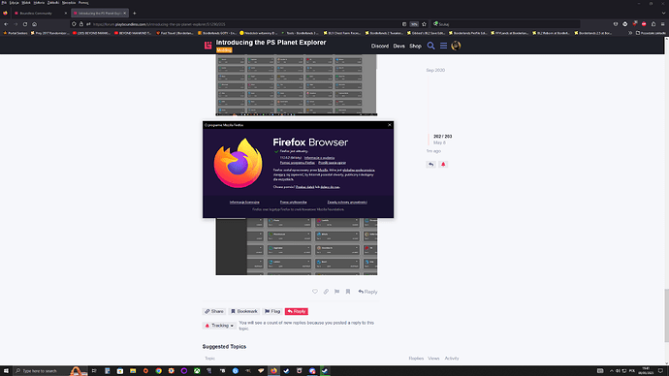Viewport: 669px width, 376px height.
Task: Open the list all tabs dropdown arrow
Action: 663,14
